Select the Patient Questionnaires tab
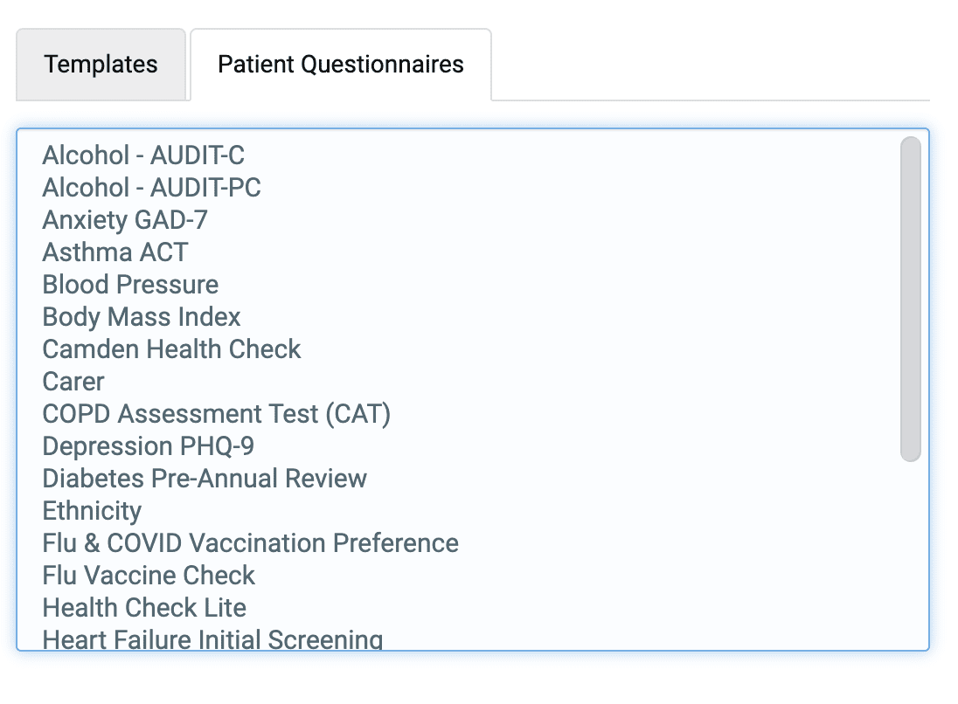Screen dimensions: 958x704 coord(341,65)
